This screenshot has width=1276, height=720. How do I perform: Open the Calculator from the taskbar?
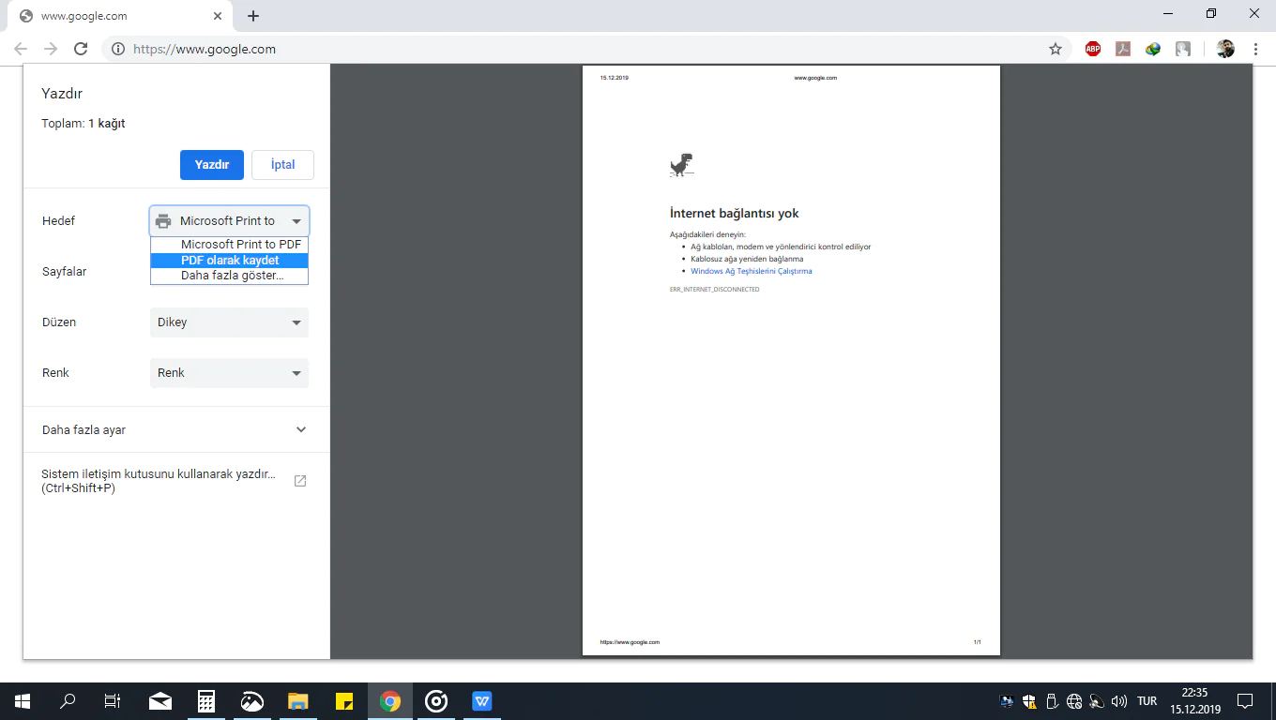click(x=206, y=701)
